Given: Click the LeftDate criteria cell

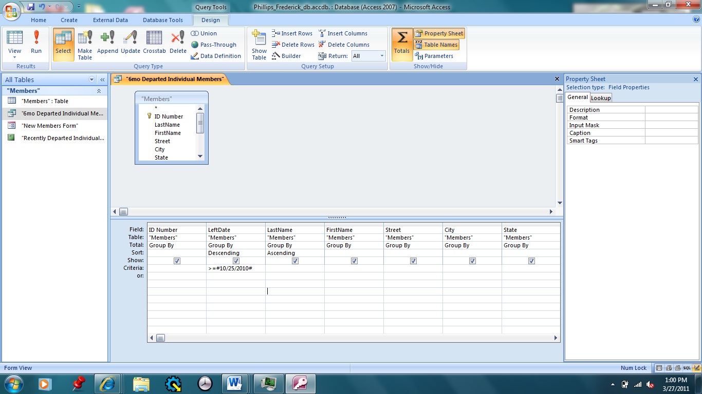Looking at the screenshot, I should (x=236, y=268).
